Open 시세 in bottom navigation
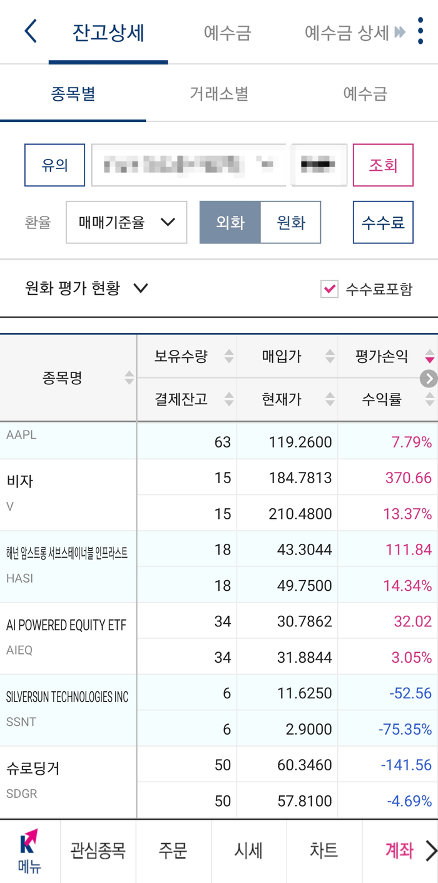This screenshot has height=883, width=438. 248,851
